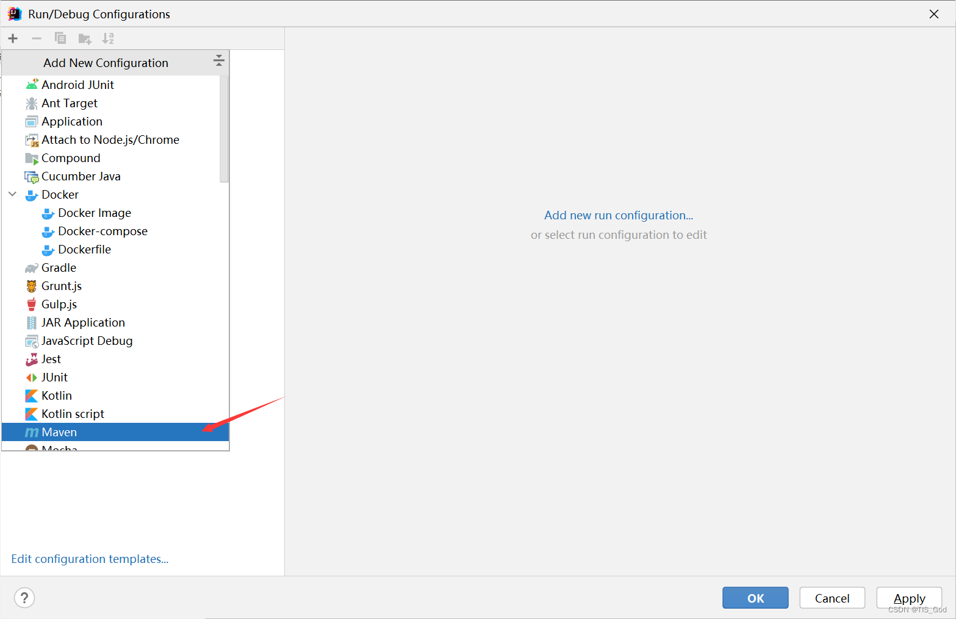The height and width of the screenshot is (619, 956).
Task: Click the Dockerfile whale icon
Action: point(48,250)
